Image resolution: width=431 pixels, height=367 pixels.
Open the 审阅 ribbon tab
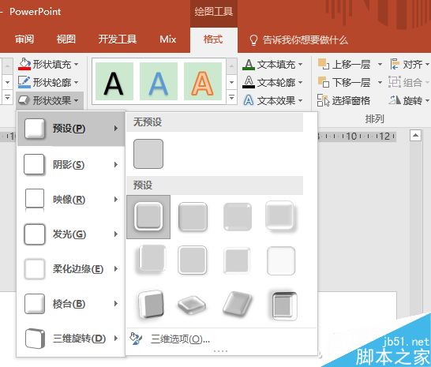pos(24,39)
